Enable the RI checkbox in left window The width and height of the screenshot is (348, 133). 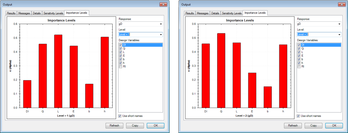[x=121, y=66]
